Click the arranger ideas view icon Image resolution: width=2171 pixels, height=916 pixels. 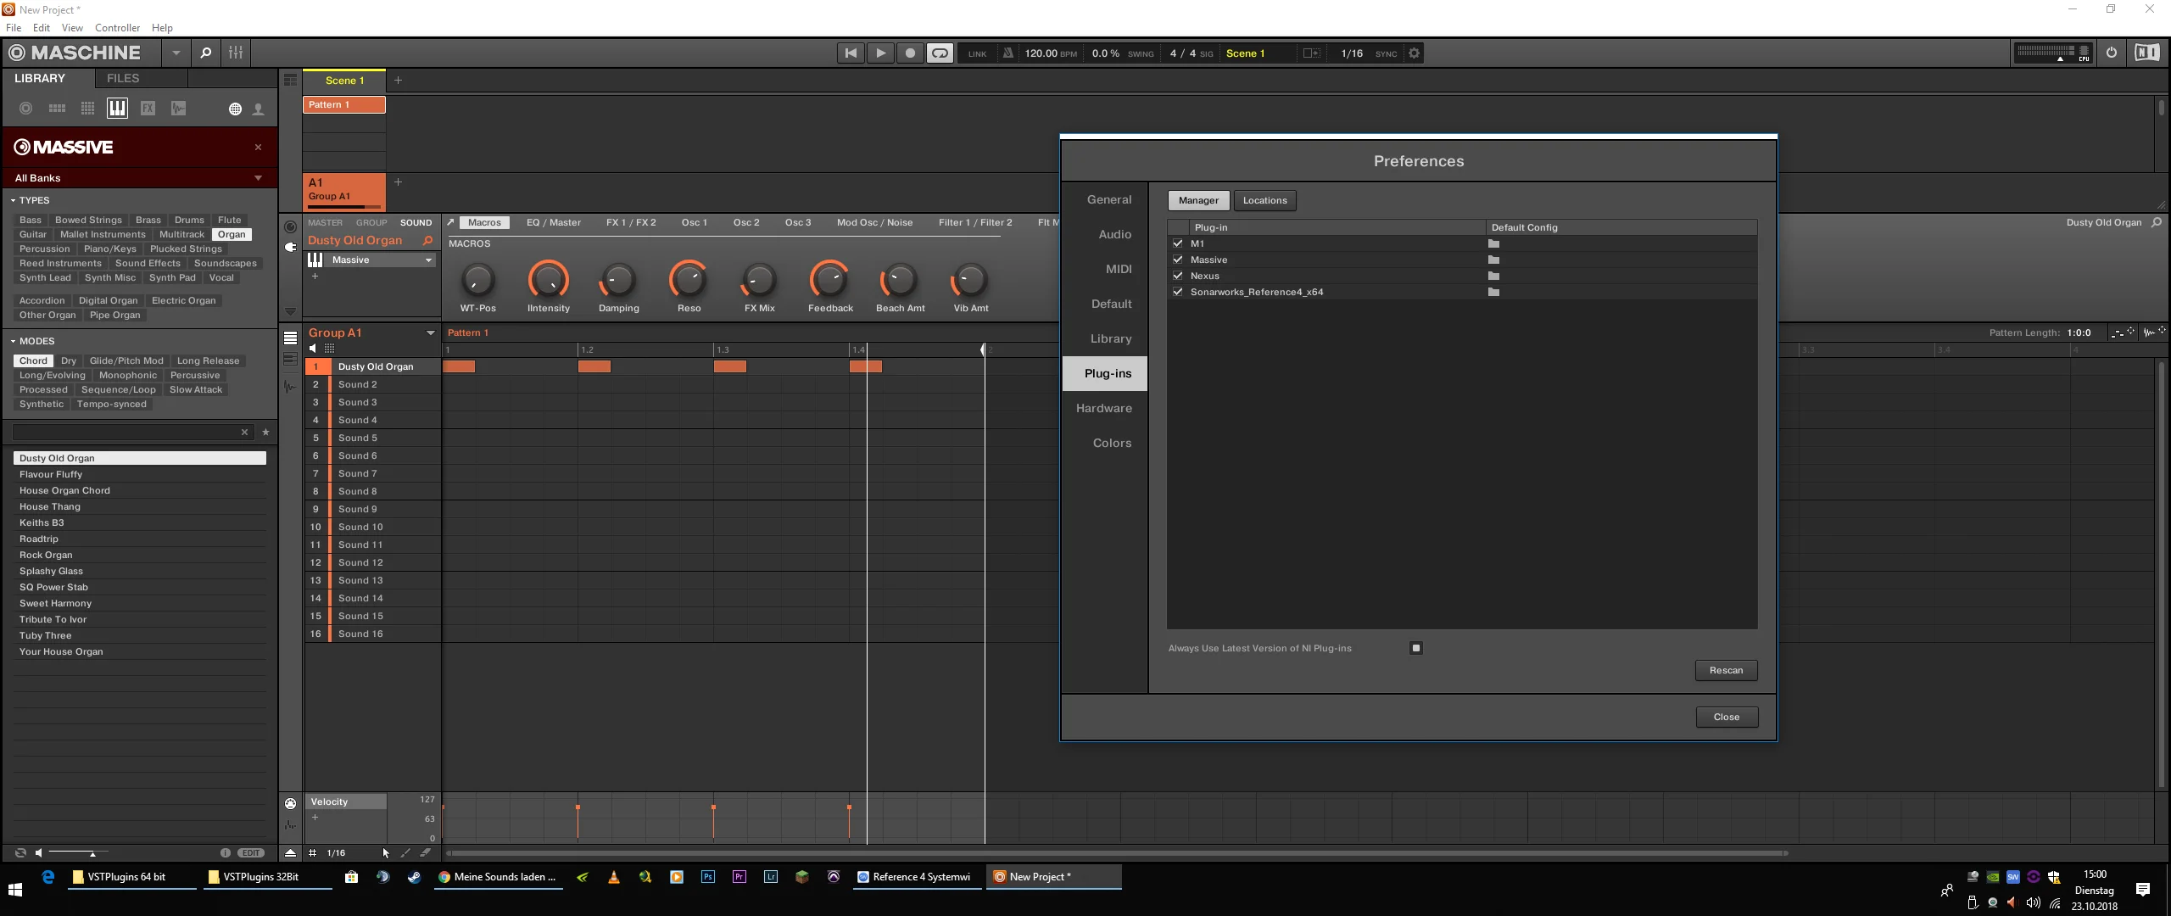point(290,81)
